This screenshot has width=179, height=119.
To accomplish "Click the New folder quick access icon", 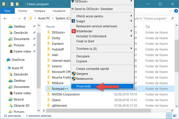I will coord(17,4).
